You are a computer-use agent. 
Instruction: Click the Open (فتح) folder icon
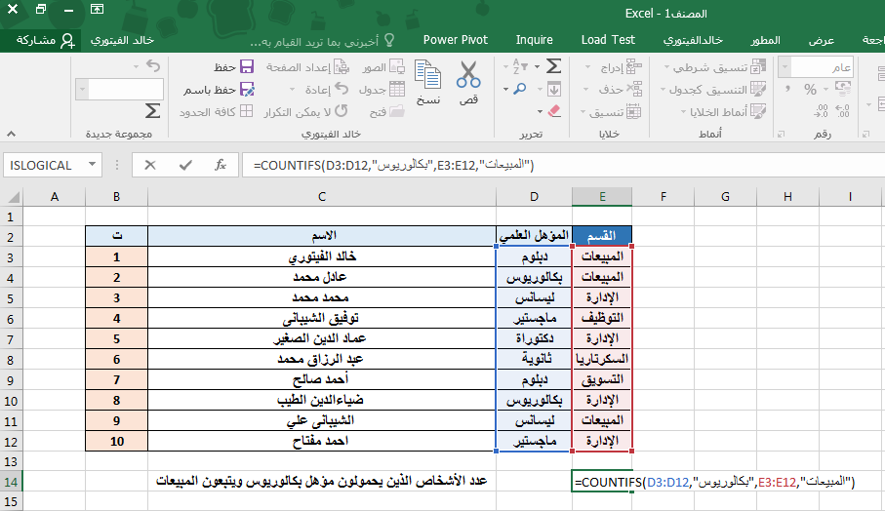[397, 111]
